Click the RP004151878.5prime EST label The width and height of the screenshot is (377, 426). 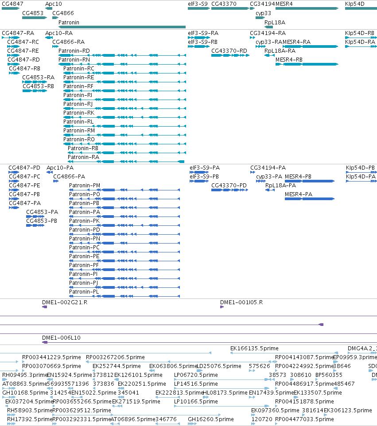tap(304, 402)
